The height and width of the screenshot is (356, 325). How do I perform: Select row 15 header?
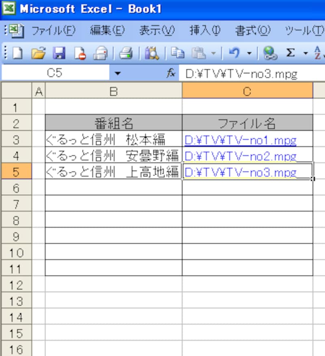point(17,333)
